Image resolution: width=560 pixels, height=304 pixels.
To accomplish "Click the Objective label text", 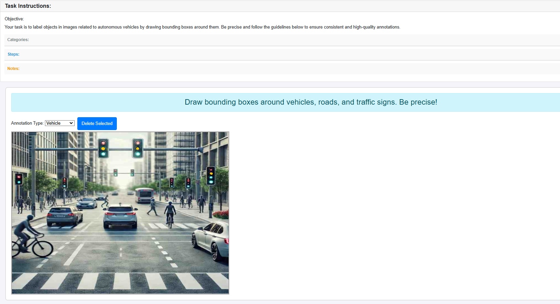I will pyautogui.click(x=14, y=19).
